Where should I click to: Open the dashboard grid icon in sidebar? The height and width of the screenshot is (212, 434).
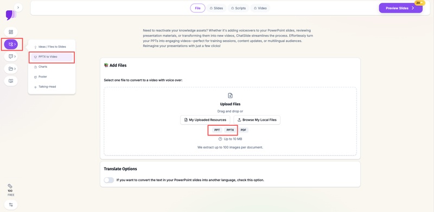coord(11,32)
